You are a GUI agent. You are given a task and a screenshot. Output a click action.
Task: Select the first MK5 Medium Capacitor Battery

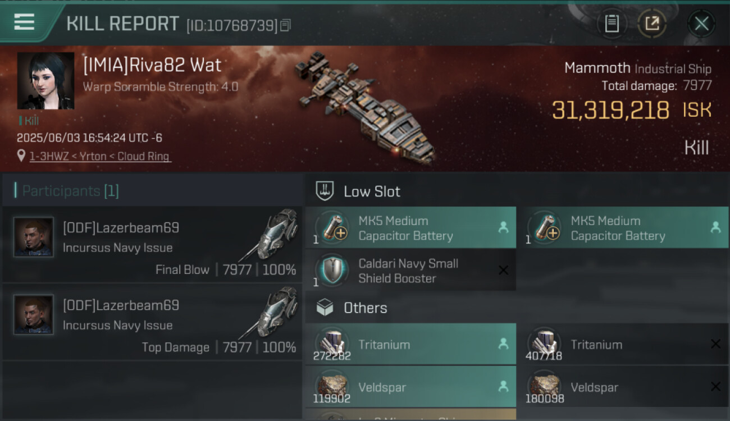(410, 228)
